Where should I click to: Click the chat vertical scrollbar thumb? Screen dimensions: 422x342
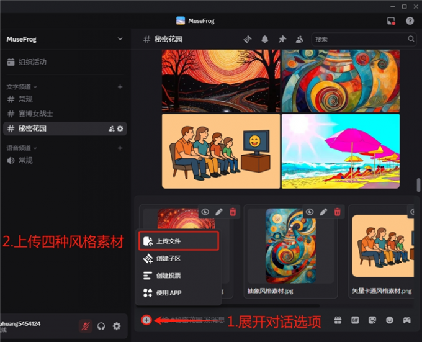(418, 185)
